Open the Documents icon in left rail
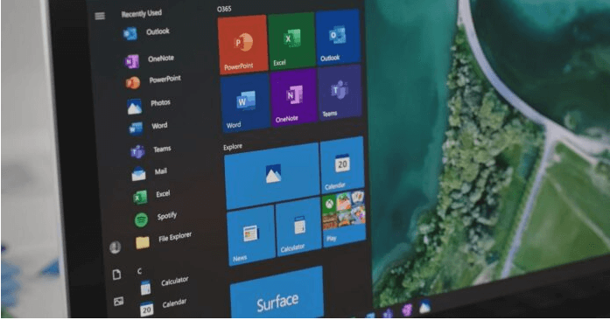Image resolution: width=610 pixels, height=320 pixels. 116,275
